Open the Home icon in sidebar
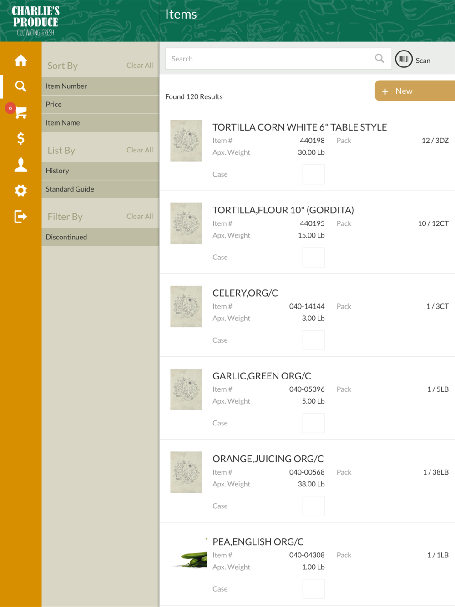The image size is (455, 607). coord(20,60)
